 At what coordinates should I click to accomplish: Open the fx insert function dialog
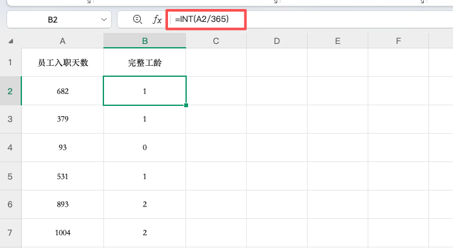click(157, 19)
